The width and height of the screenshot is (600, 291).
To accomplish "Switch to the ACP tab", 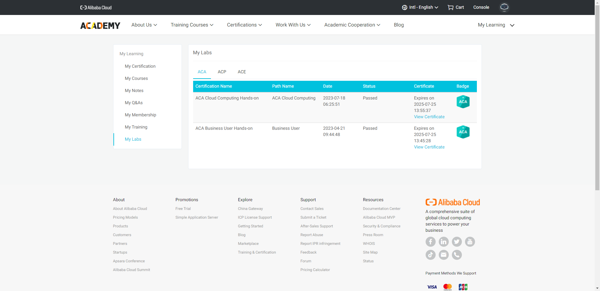I will point(222,72).
